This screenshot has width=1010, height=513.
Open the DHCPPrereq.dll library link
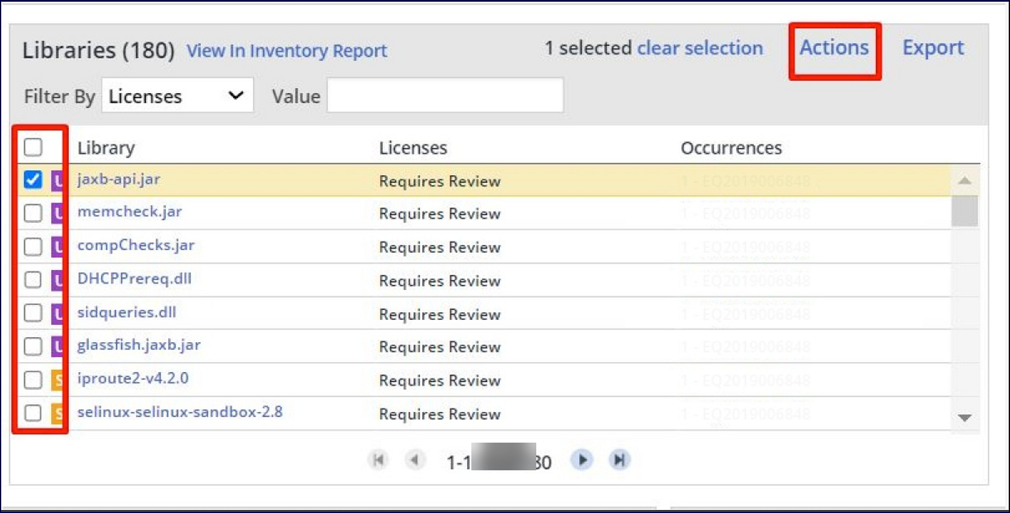click(134, 279)
